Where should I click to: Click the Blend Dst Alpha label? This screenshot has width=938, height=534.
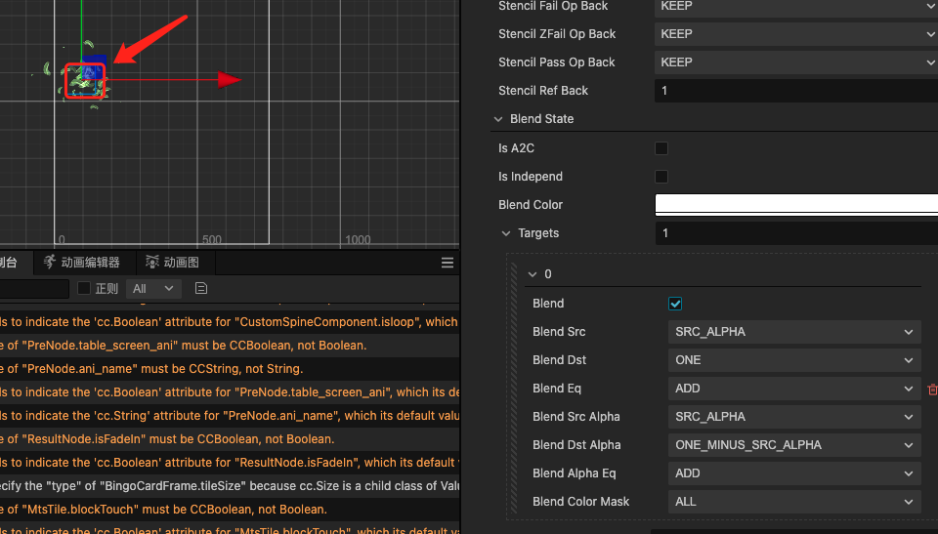tap(576, 445)
